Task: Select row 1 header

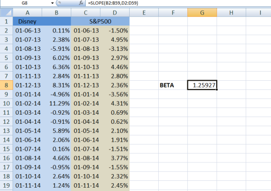Action: coord(6,21)
